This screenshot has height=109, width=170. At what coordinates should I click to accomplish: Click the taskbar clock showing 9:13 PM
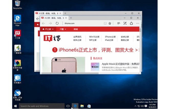tap(152, 106)
